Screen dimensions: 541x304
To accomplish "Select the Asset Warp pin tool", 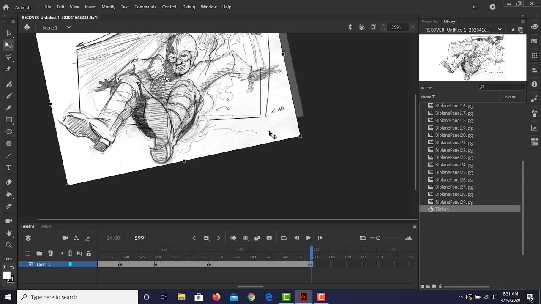I will click(9, 68).
